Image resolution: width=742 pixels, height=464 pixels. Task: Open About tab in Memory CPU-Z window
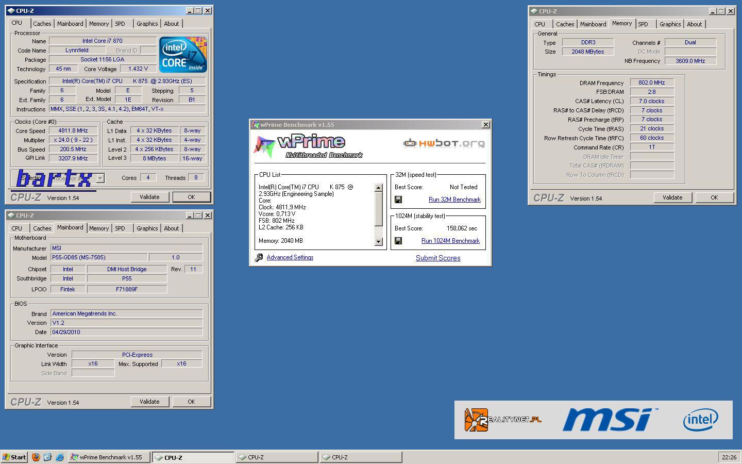click(x=695, y=24)
